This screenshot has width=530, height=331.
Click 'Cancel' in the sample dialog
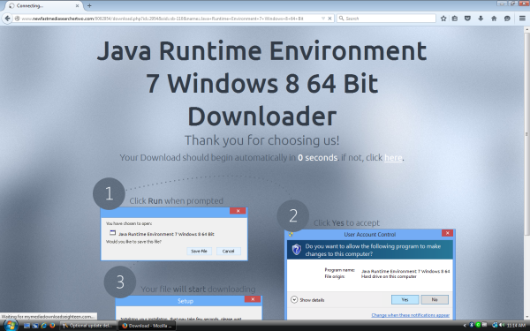pyautogui.click(x=228, y=251)
